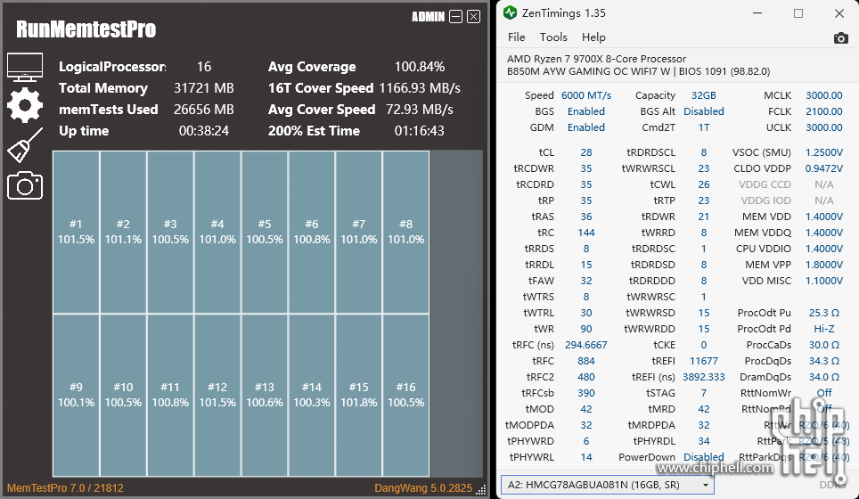
Task: Click the ADMIN label in RunMemtestPro
Action: click(427, 17)
